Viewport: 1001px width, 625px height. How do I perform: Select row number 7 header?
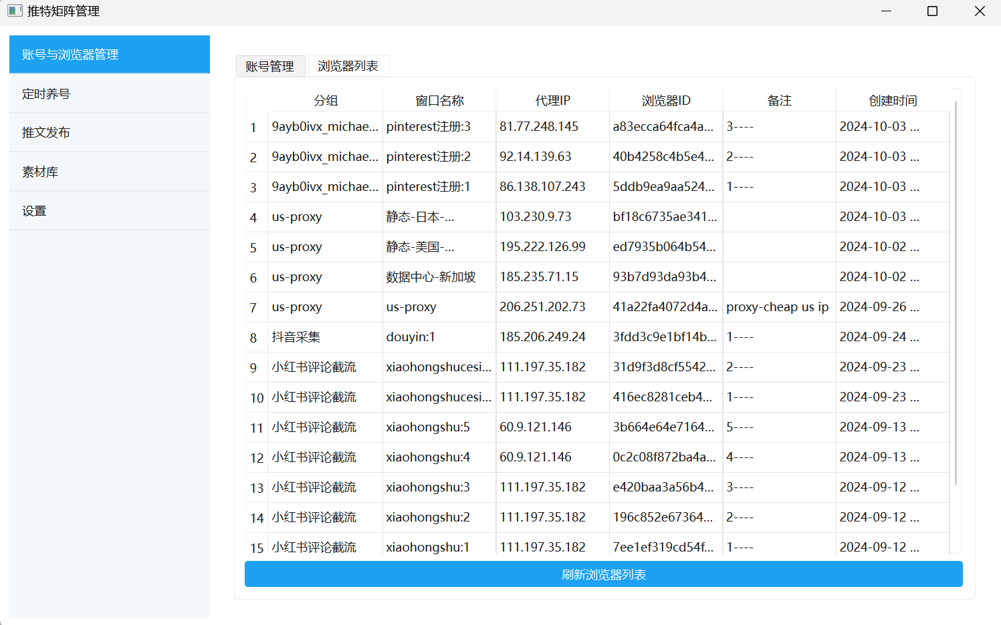(x=253, y=308)
